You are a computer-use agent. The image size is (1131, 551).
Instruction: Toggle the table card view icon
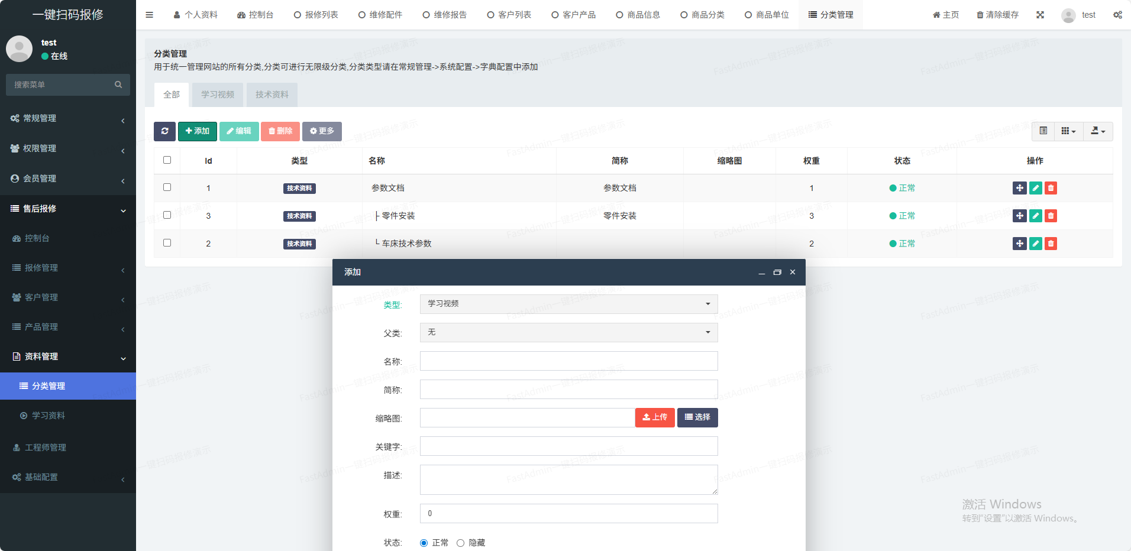pos(1043,131)
